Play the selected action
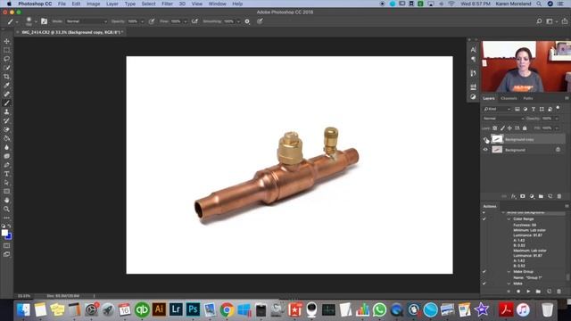This screenshot has height=321, width=571. click(x=528, y=292)
